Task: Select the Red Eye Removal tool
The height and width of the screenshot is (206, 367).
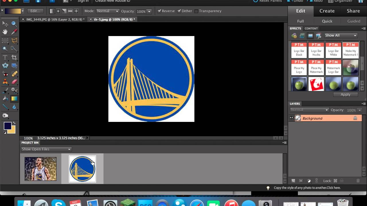Action: pos(5,74)
